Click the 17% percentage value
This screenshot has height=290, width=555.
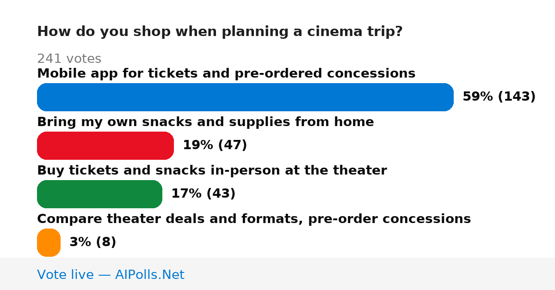pyautogui.click(x=186, y=194)
